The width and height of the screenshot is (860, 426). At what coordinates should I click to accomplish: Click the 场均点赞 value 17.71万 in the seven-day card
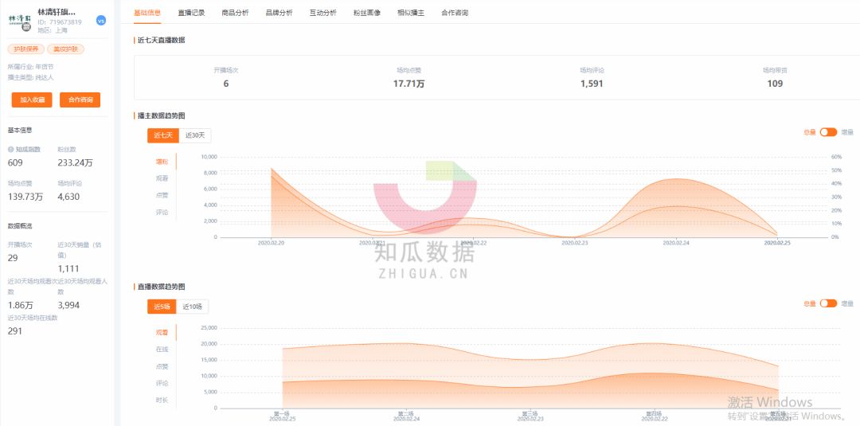coord(408,84)
